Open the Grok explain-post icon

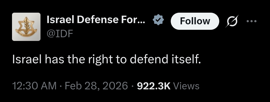[232, 21]
